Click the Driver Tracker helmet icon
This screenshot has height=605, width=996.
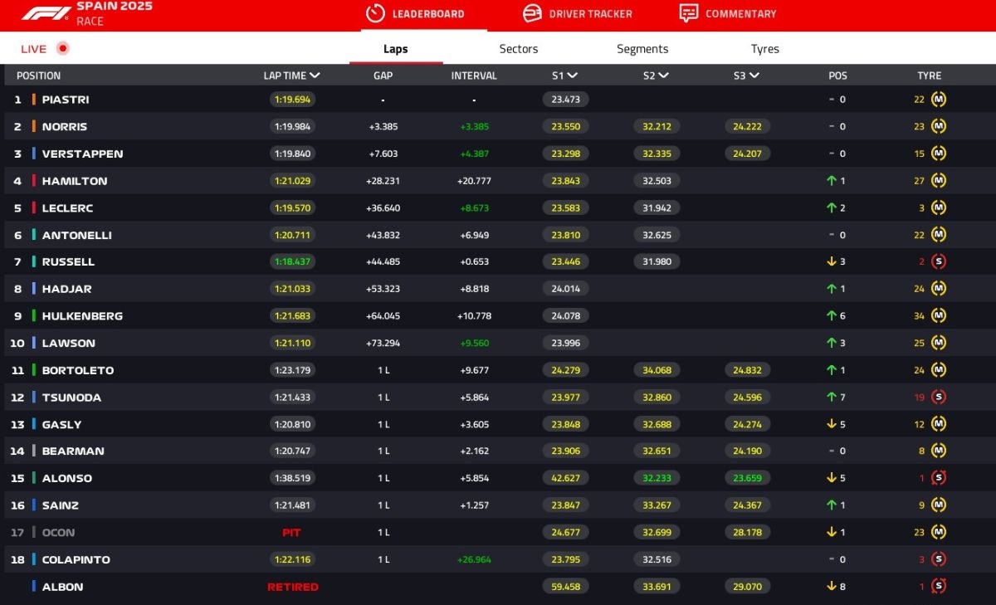[x=532, y=13]
